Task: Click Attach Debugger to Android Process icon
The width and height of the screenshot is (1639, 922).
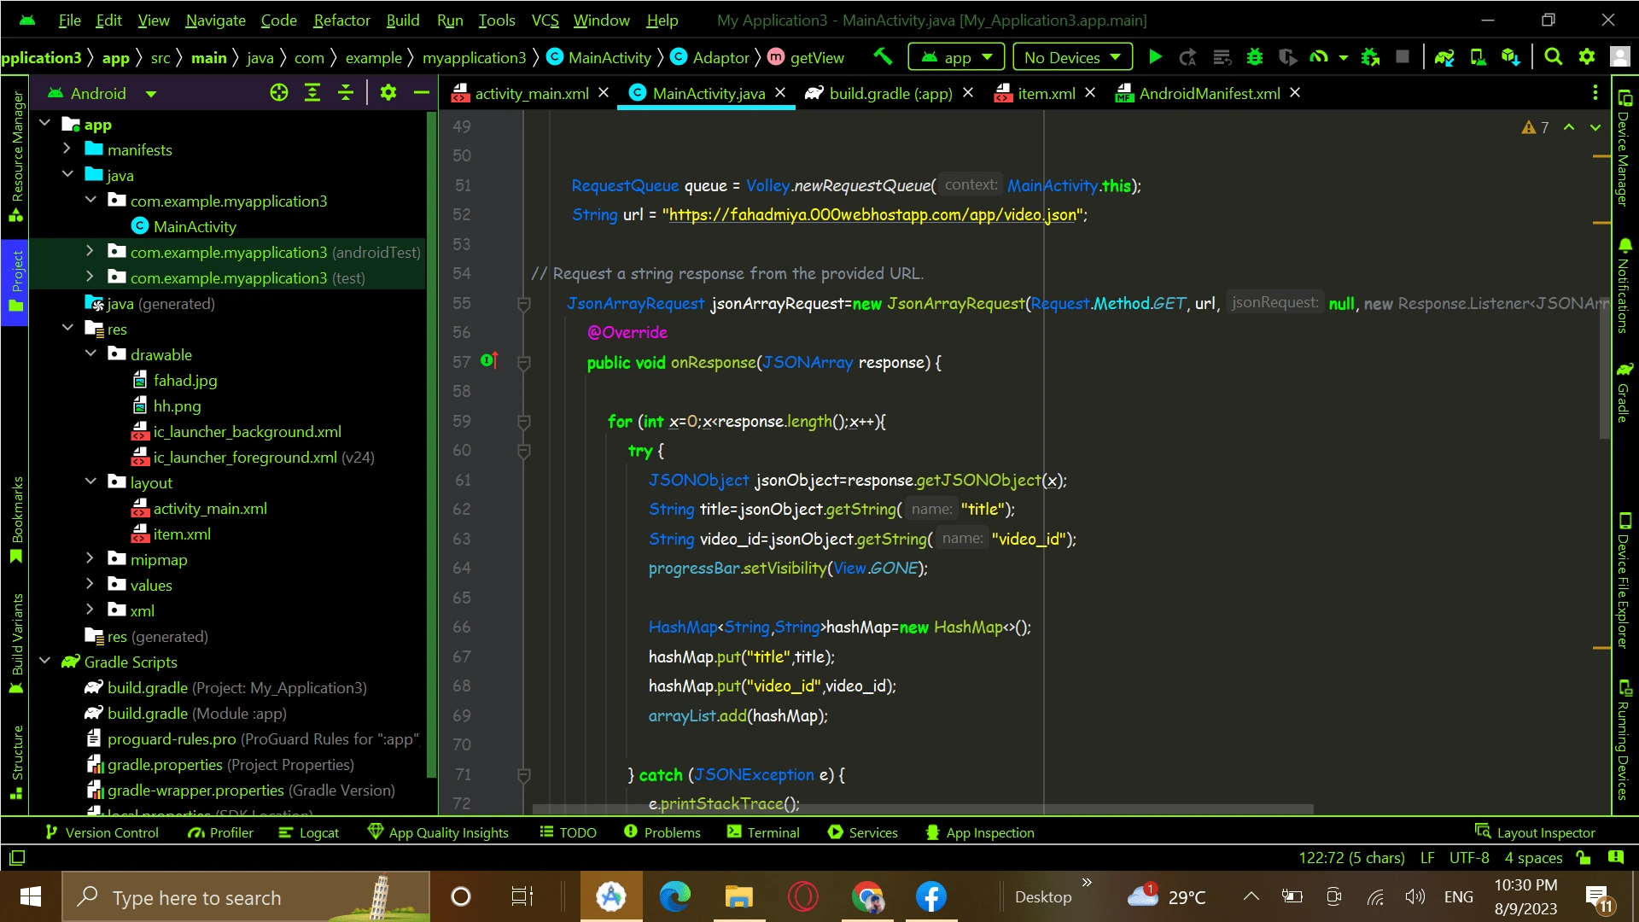Action: pos(1370,57)
